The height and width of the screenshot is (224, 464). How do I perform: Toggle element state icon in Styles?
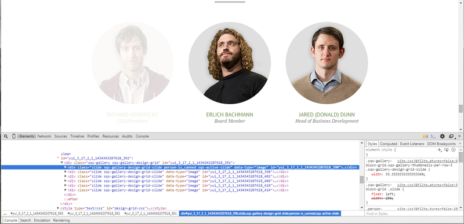point(447,150)
